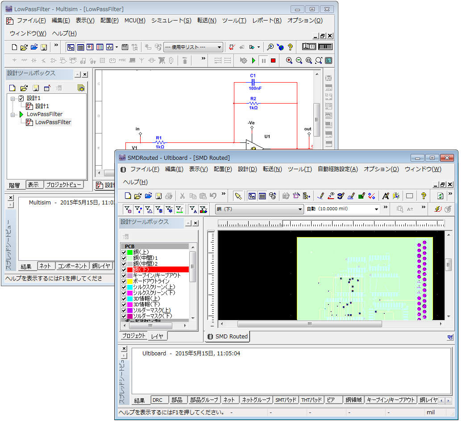Zoom in on Multisim schematic
Viewport: 462px width, 421px height.
289,61
